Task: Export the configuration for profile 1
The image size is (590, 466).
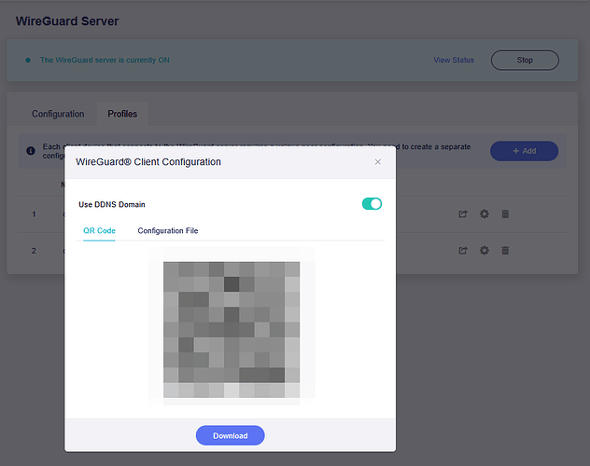Action: 463,214
